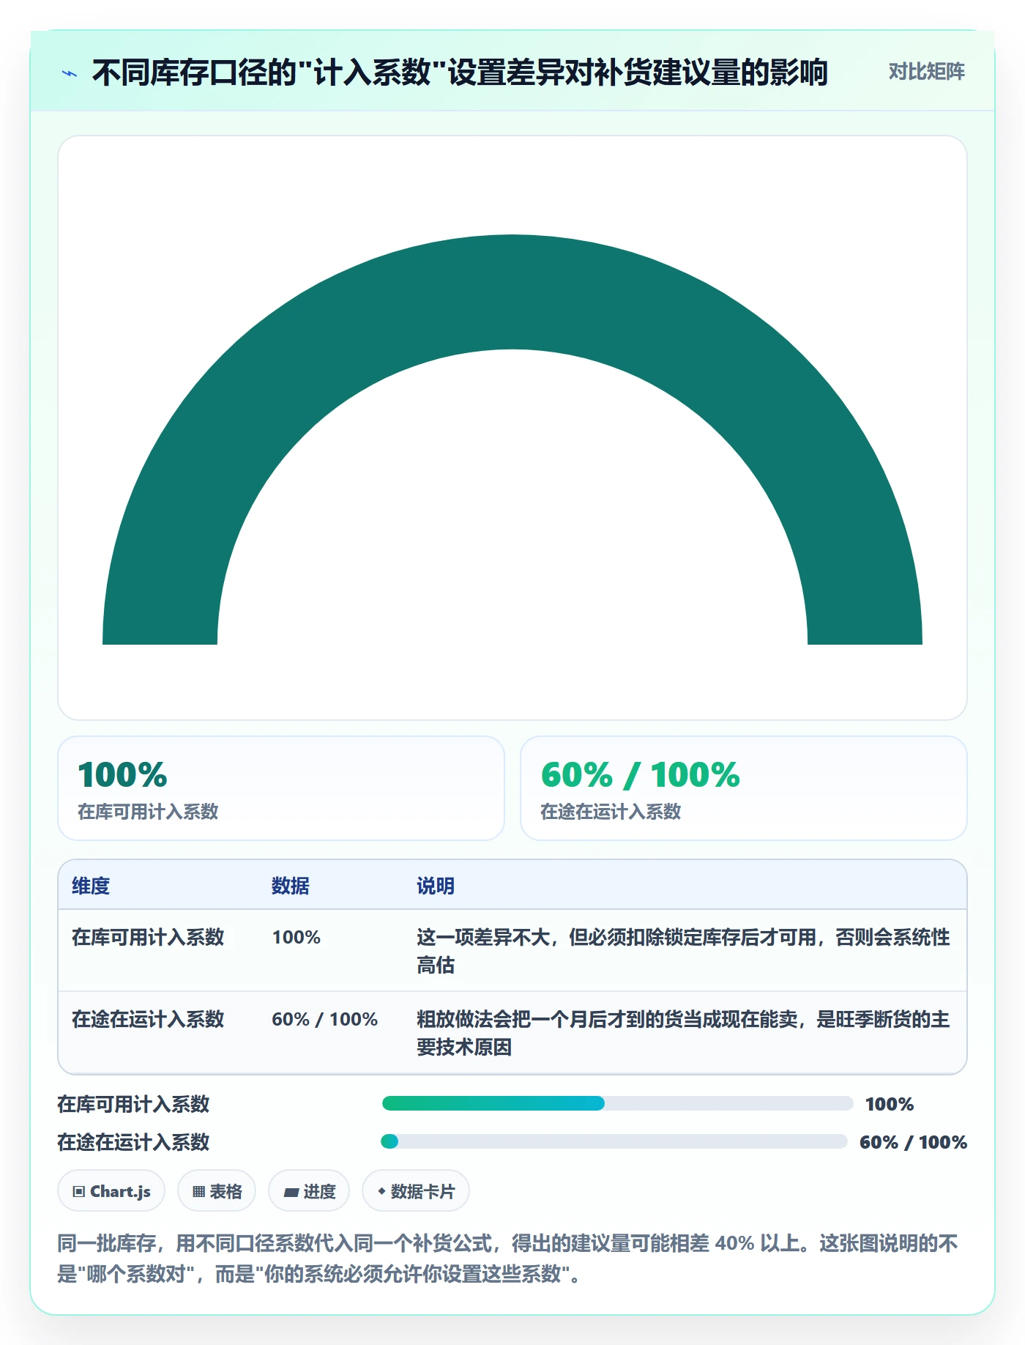Click the 在库可用计入系数 progress row label
Image resolution: width=1025 pixels, height=1345 pixels.
134,1104
